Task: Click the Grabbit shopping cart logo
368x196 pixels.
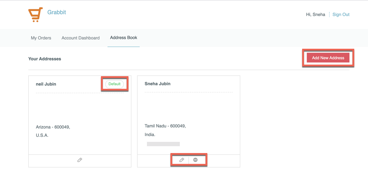Action: pos(35,15)
